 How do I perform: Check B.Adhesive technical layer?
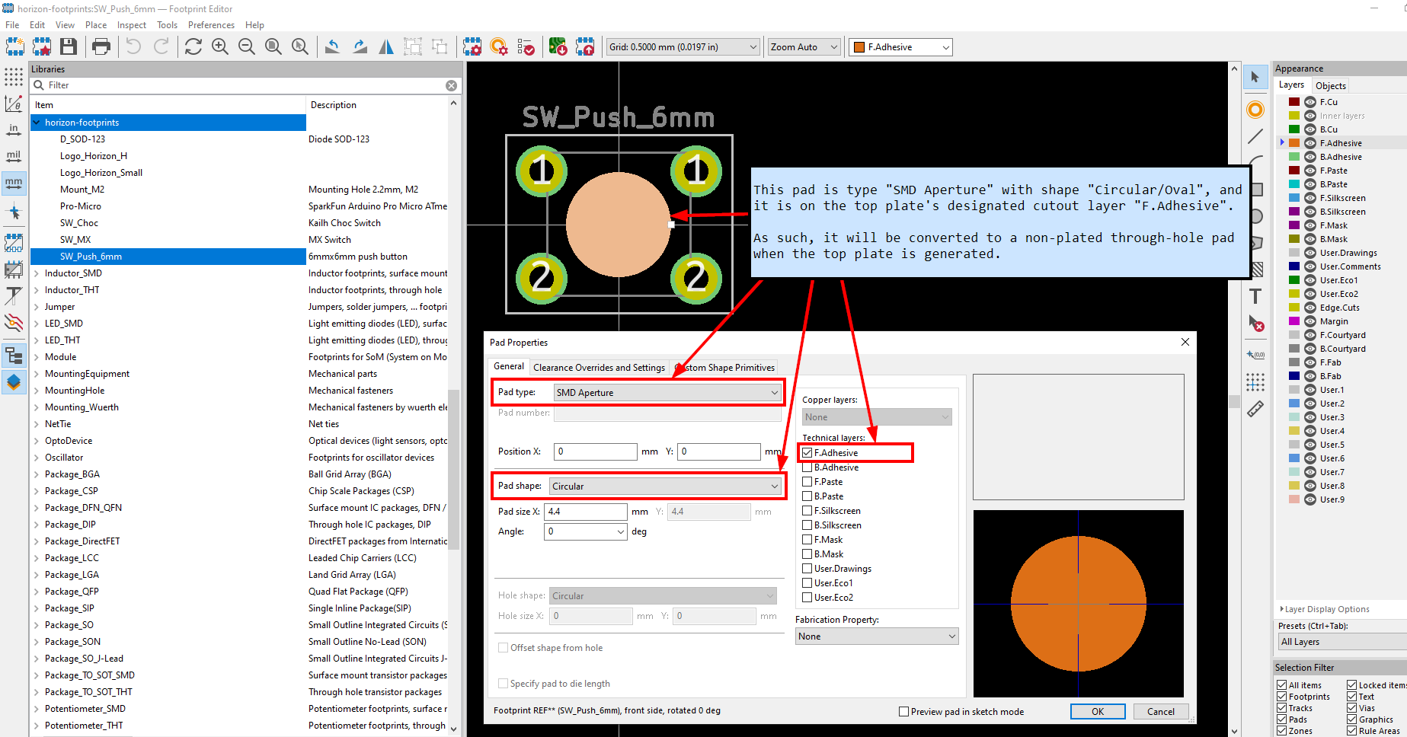coord(807,467)
